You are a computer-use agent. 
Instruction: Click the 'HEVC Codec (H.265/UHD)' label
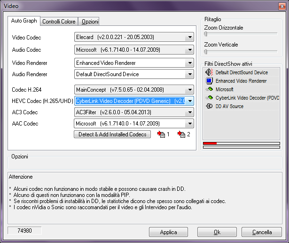pos(42,101)
